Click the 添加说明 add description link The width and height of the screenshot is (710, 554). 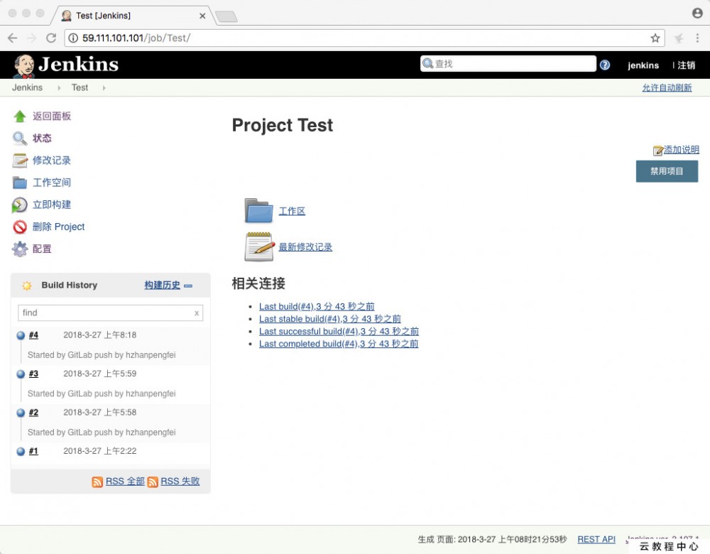680,150
